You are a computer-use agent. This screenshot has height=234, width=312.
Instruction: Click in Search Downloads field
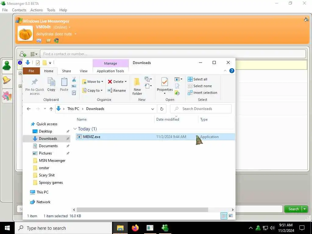click(x=201, y=109)
